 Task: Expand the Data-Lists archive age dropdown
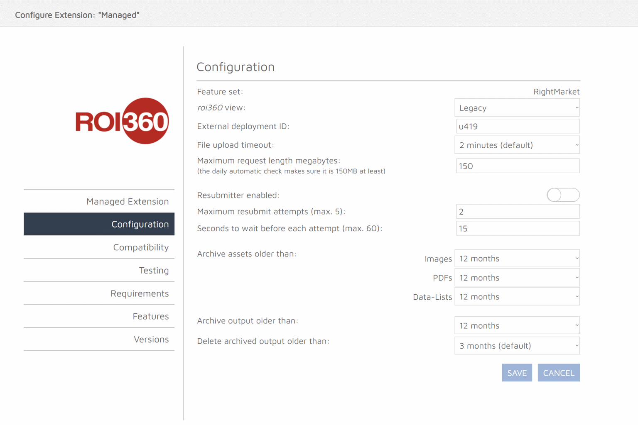[x=517, y=297]
